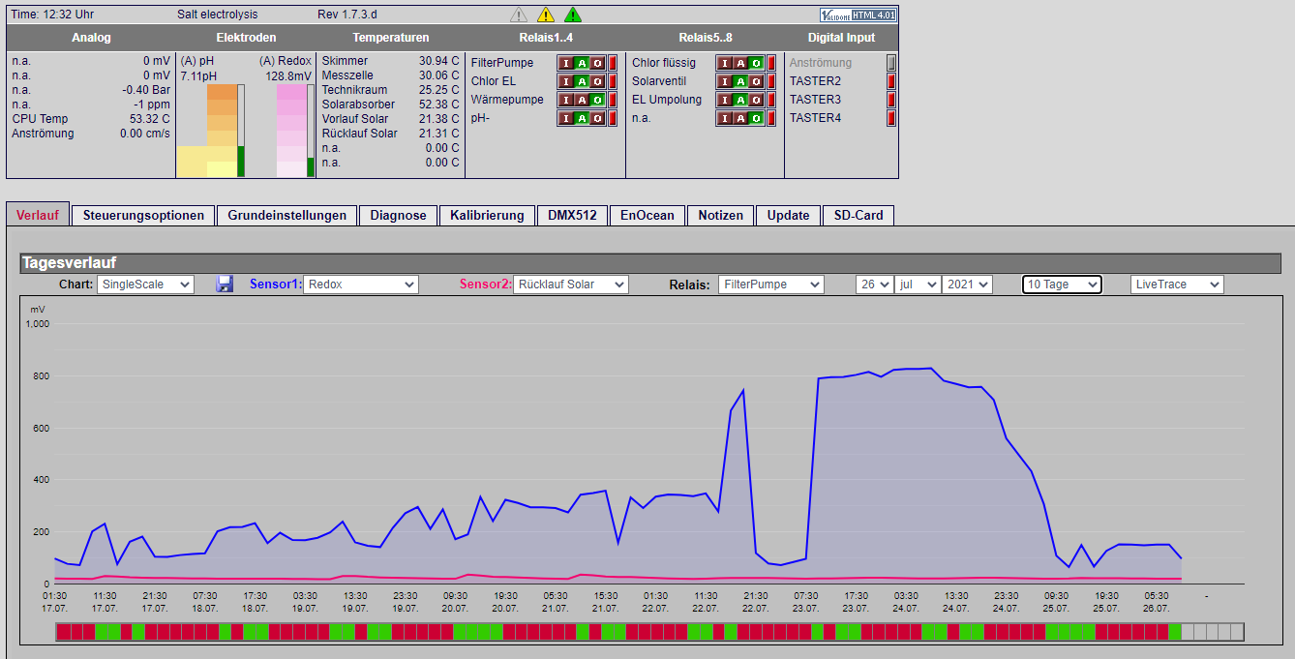The width and height of the screenshot is (1295, 659).
Task: Click the Solarabsorber temperature 52.38 C
Action: (x=439, y=105)
